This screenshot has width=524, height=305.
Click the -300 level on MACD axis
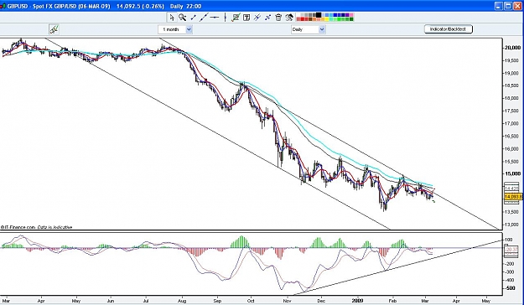pos(509,272)
